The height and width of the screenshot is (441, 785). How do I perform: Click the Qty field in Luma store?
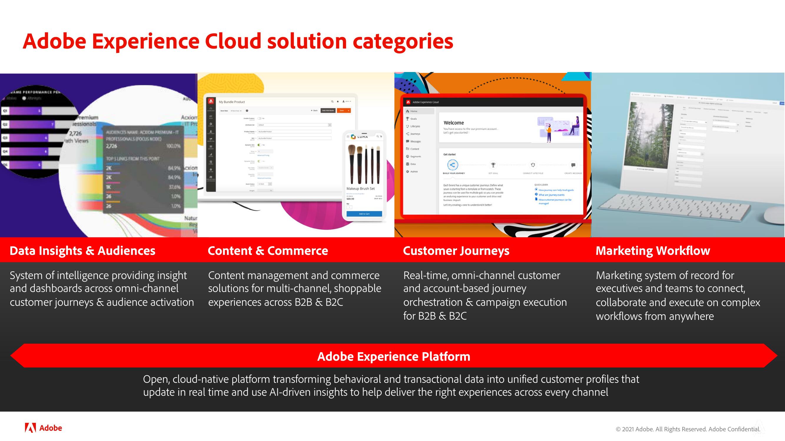coord(349,207)
